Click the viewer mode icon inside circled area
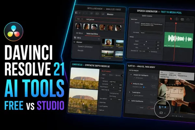 (x=161, y=113)
